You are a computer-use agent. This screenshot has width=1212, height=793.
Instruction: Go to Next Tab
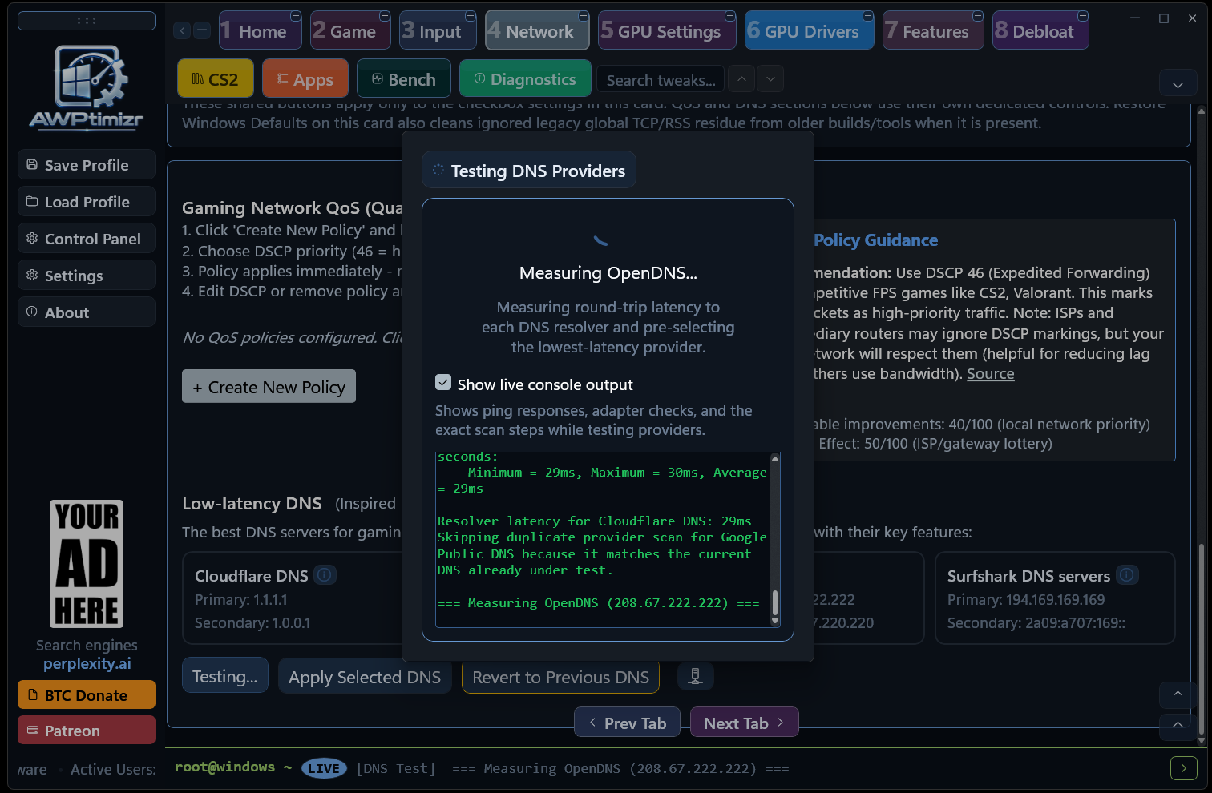coord(744,722)
